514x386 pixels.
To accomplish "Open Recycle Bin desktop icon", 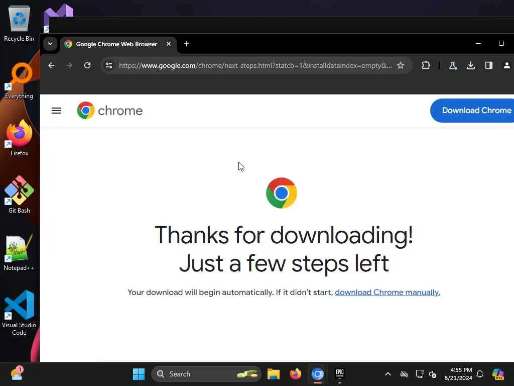I will click(19, 24).
